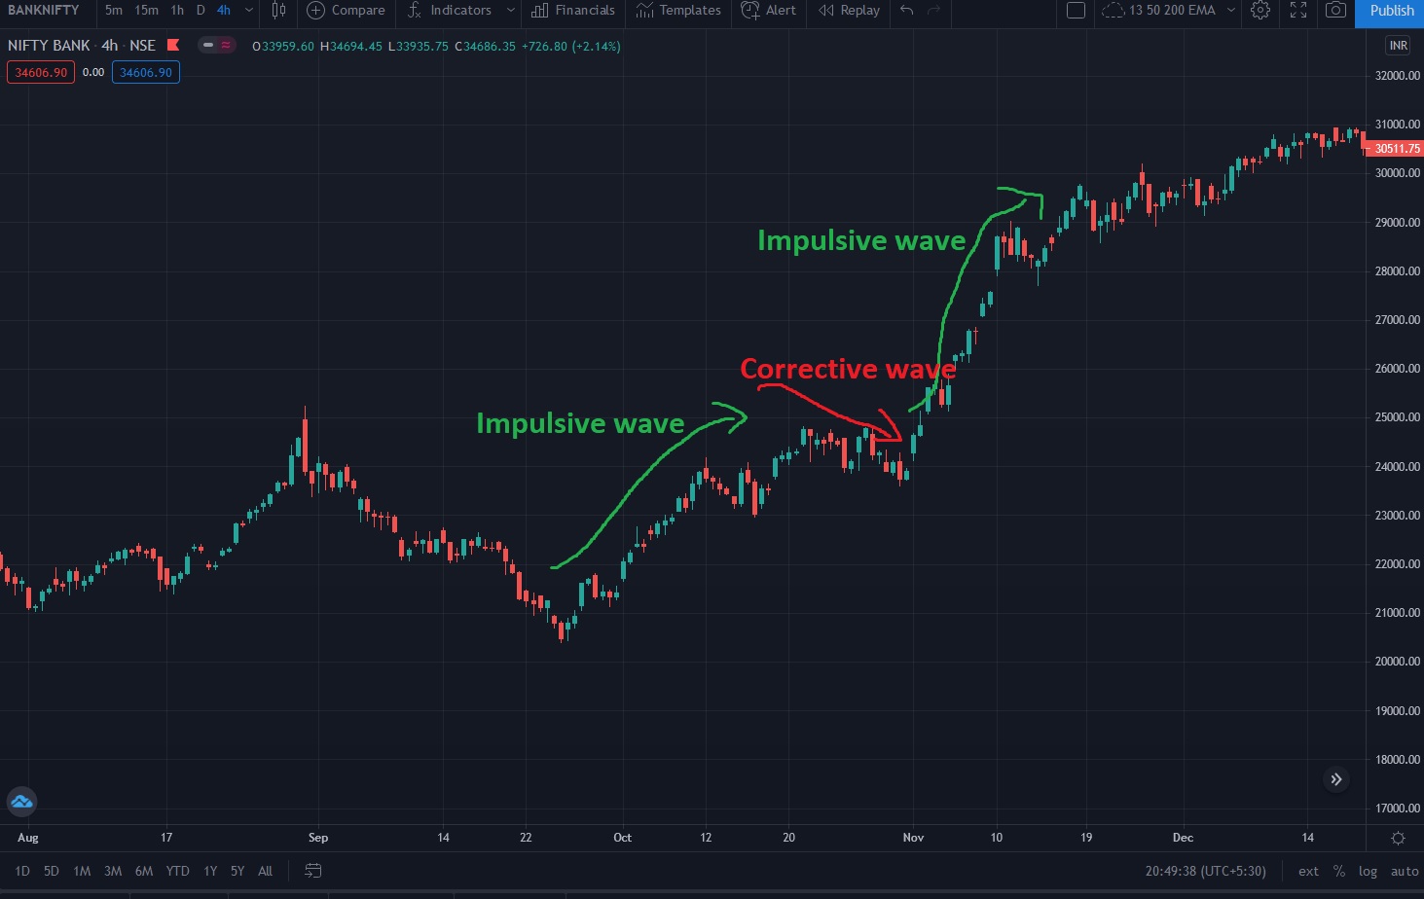Viewport: 1424px width, 899px height.
Task: Enable percentage scale mode
Action: point(1338,871)
